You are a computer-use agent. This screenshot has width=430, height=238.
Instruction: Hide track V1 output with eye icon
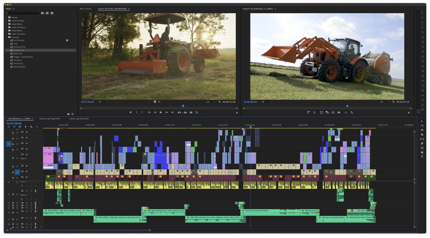click(26, 177)
